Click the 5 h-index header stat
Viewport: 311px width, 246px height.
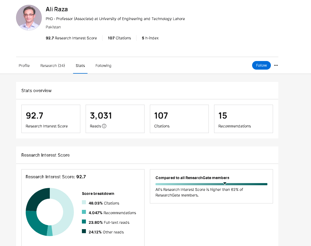[150, 38]
